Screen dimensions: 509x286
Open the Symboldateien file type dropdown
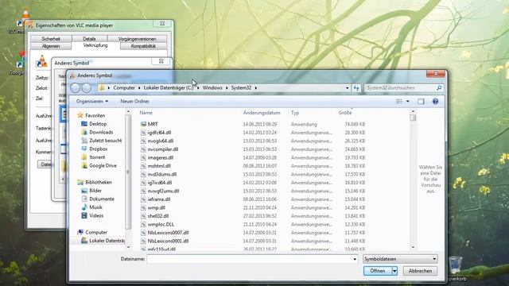(400, 259)
